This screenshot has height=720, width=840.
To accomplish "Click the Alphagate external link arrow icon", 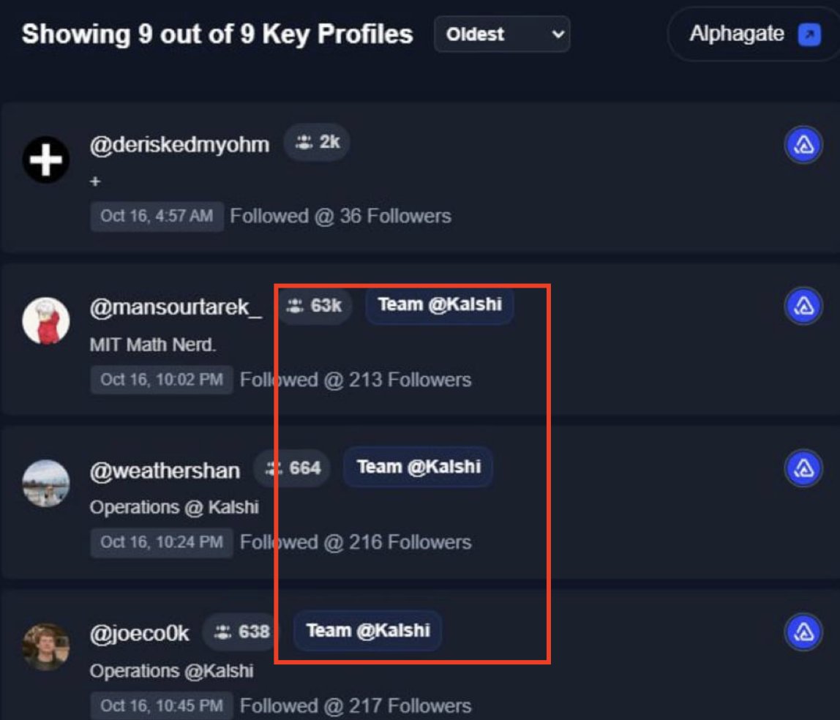I will click(x=809, y=34).
